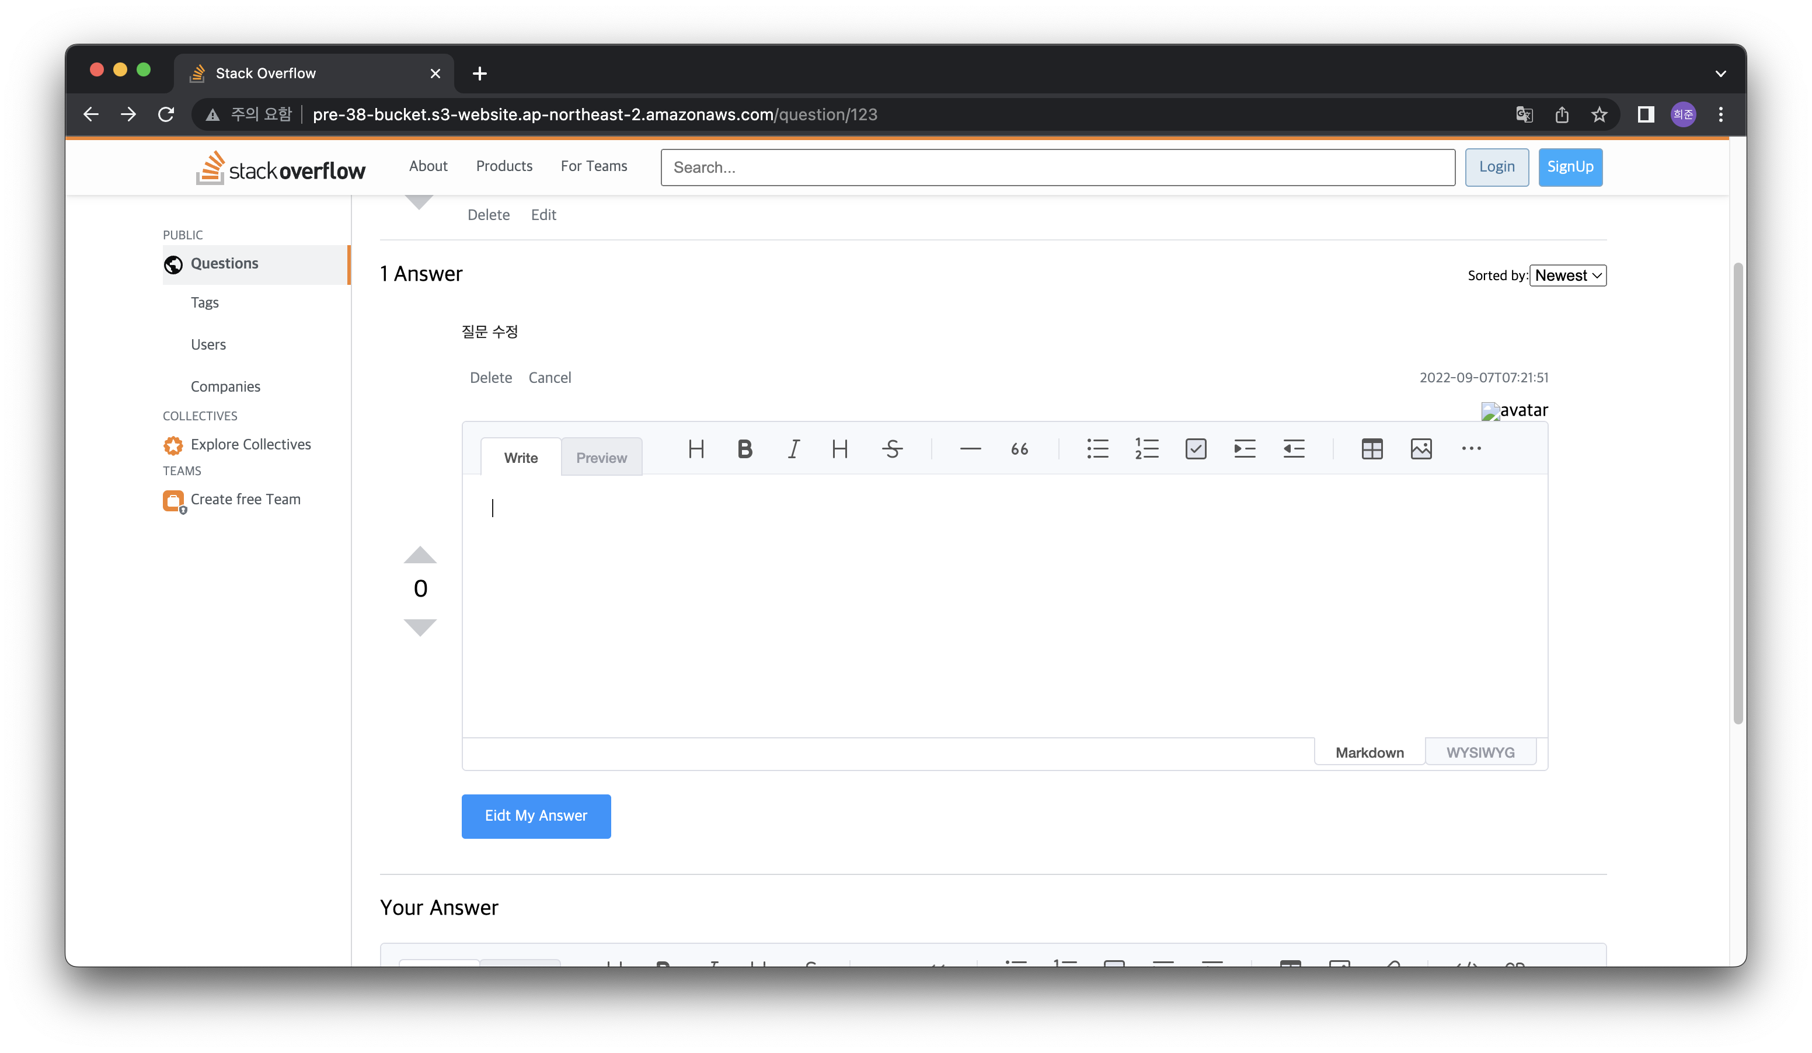The image size is (1812, 1053).
Task: Apply strikethrough text formatting
Action: coord(891,449)
